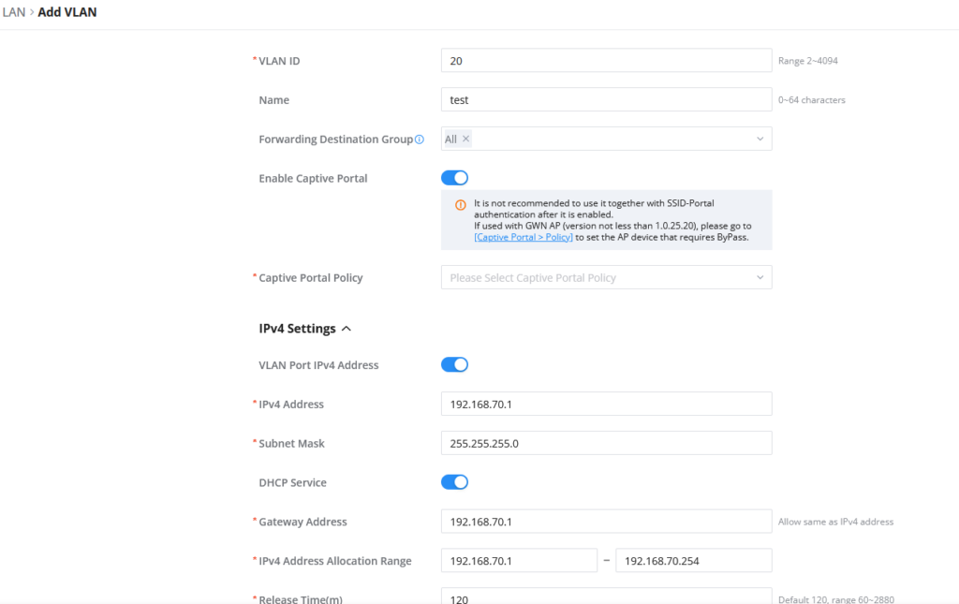Viewport: 959px width, 604px height.
Task: Click the "0~64 characters" hint text
Action: click(812, 100)
